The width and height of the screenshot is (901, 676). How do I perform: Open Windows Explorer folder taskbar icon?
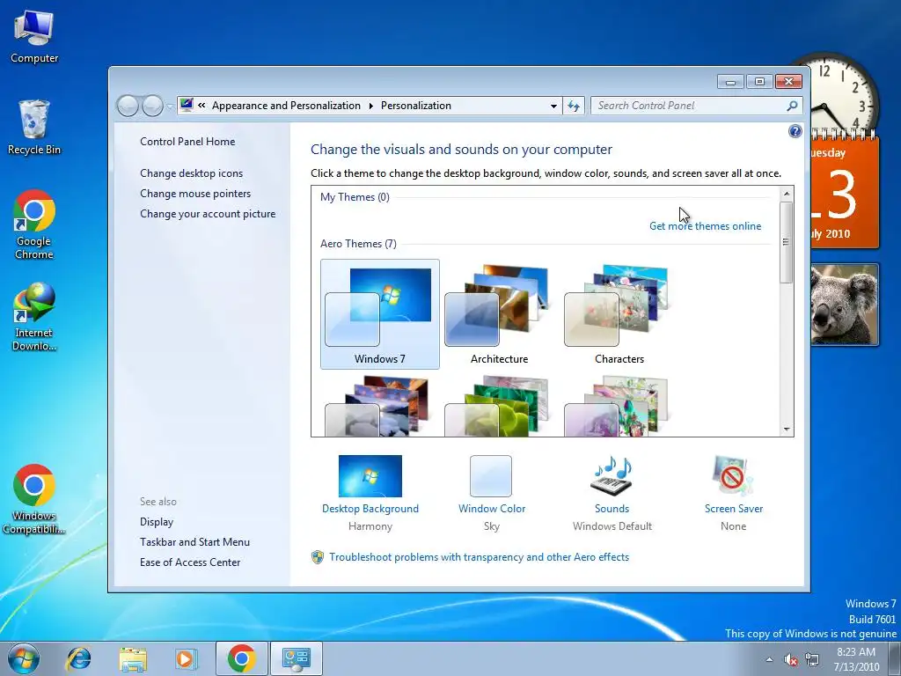[x=133, y=658]
